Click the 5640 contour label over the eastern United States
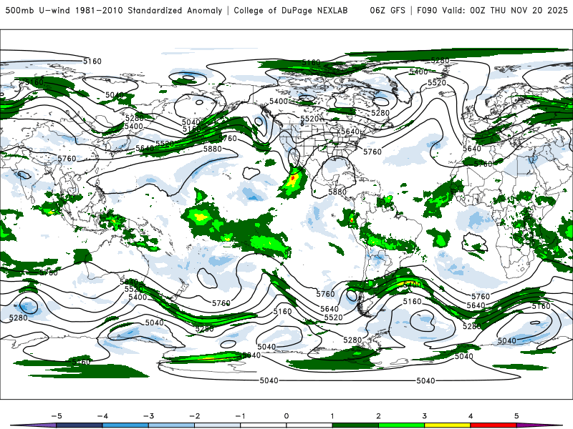573x429 pixels. click(x=350, y=132)
